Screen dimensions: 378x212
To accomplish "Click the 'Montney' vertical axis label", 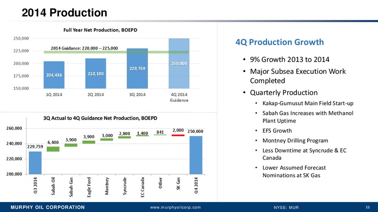I will [107, 186].
